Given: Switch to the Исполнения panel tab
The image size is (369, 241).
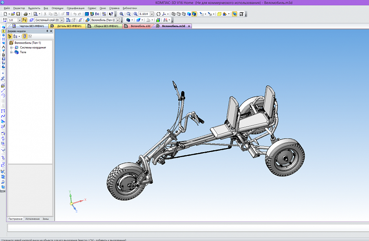Looking at the screenshot, I should pos(32,219).
